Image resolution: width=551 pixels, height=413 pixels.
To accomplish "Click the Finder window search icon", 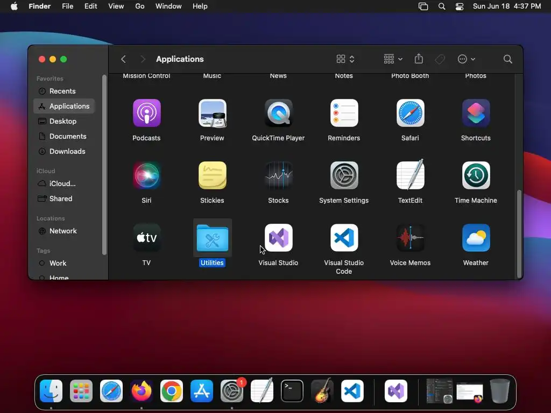I will 507,59.
